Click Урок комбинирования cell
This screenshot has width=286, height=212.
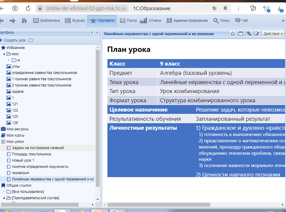222,91
